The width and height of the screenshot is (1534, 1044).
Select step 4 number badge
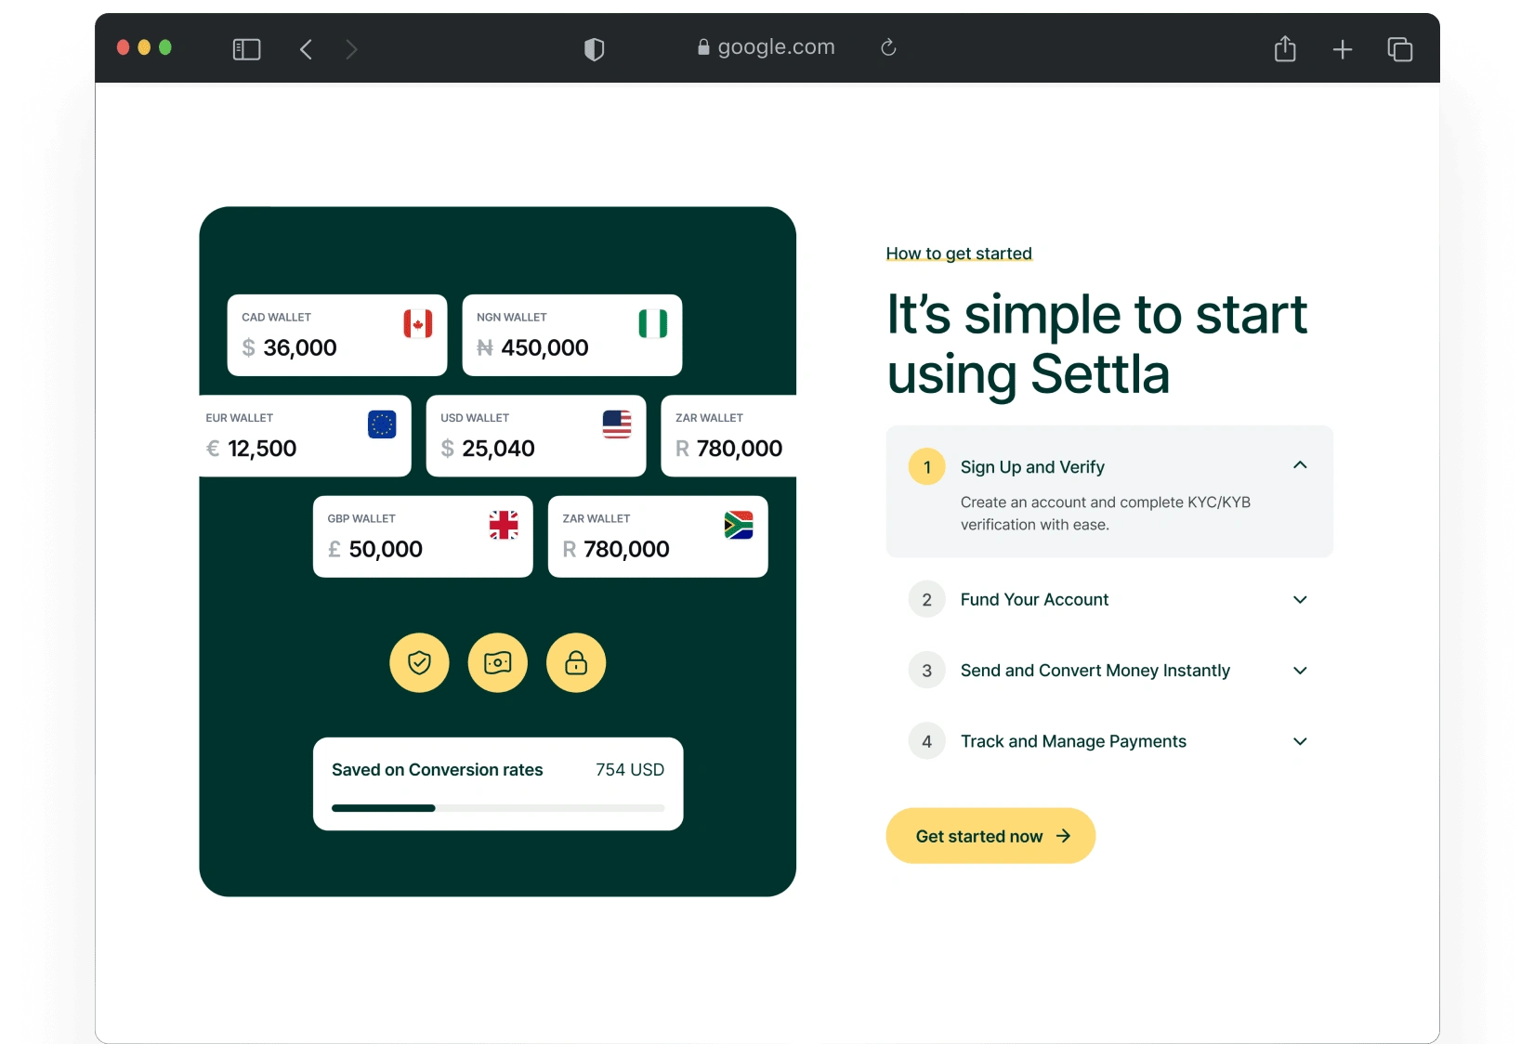tap(927, 741)
